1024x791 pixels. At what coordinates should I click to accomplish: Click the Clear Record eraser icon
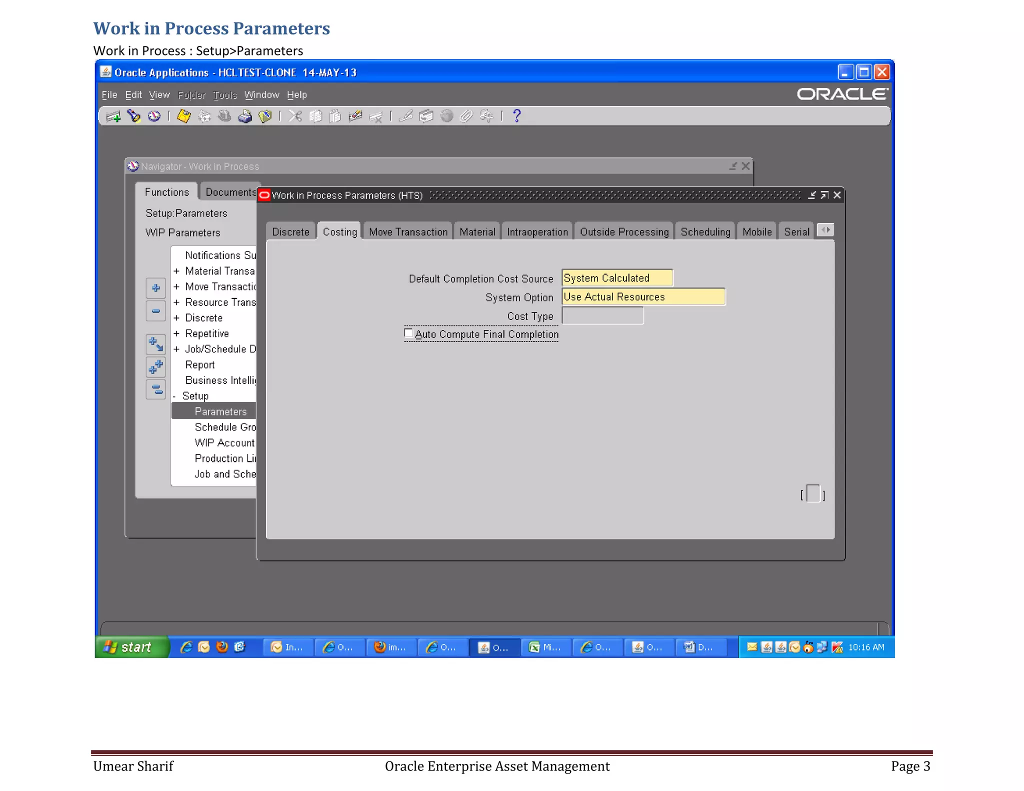click(355, 116)
